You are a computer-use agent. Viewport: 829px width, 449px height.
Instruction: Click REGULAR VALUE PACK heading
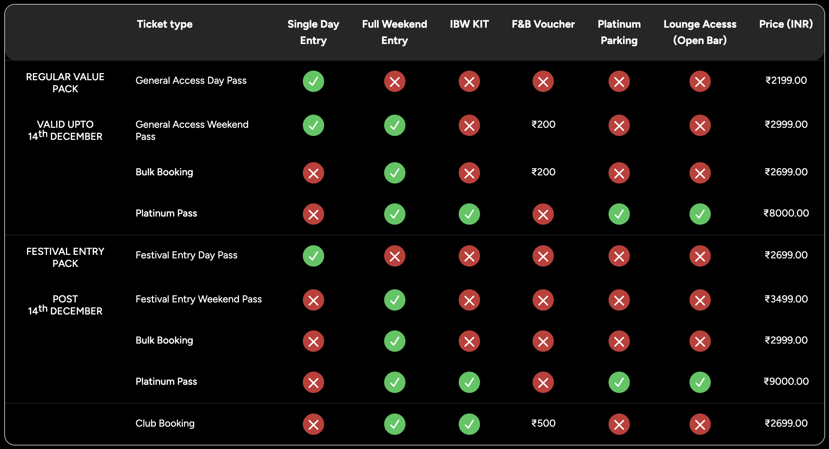[x=65, y=83]
